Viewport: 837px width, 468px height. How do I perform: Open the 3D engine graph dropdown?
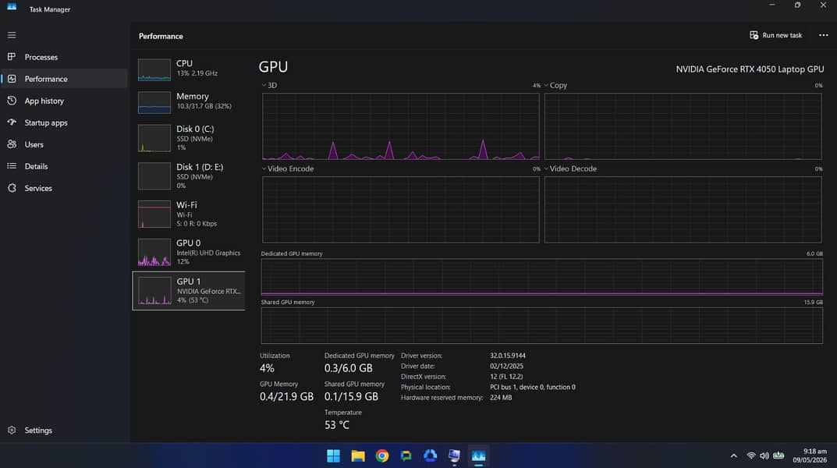point(269,85)
